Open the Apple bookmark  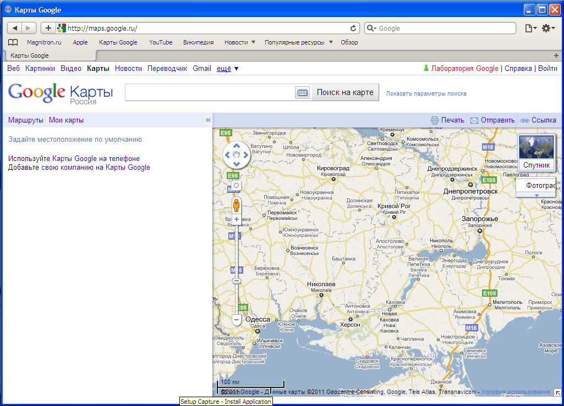[x=80, y=42]
